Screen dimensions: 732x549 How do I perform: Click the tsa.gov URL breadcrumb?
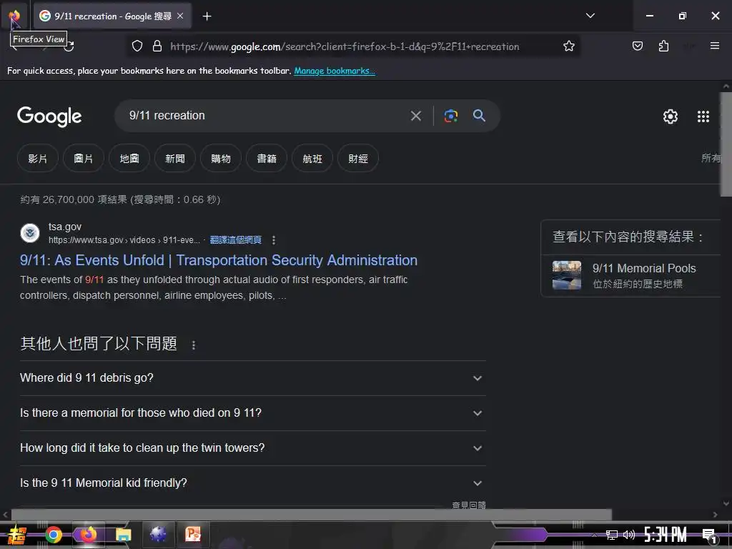point(124,240)
